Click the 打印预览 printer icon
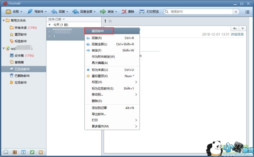 [142, 12]
